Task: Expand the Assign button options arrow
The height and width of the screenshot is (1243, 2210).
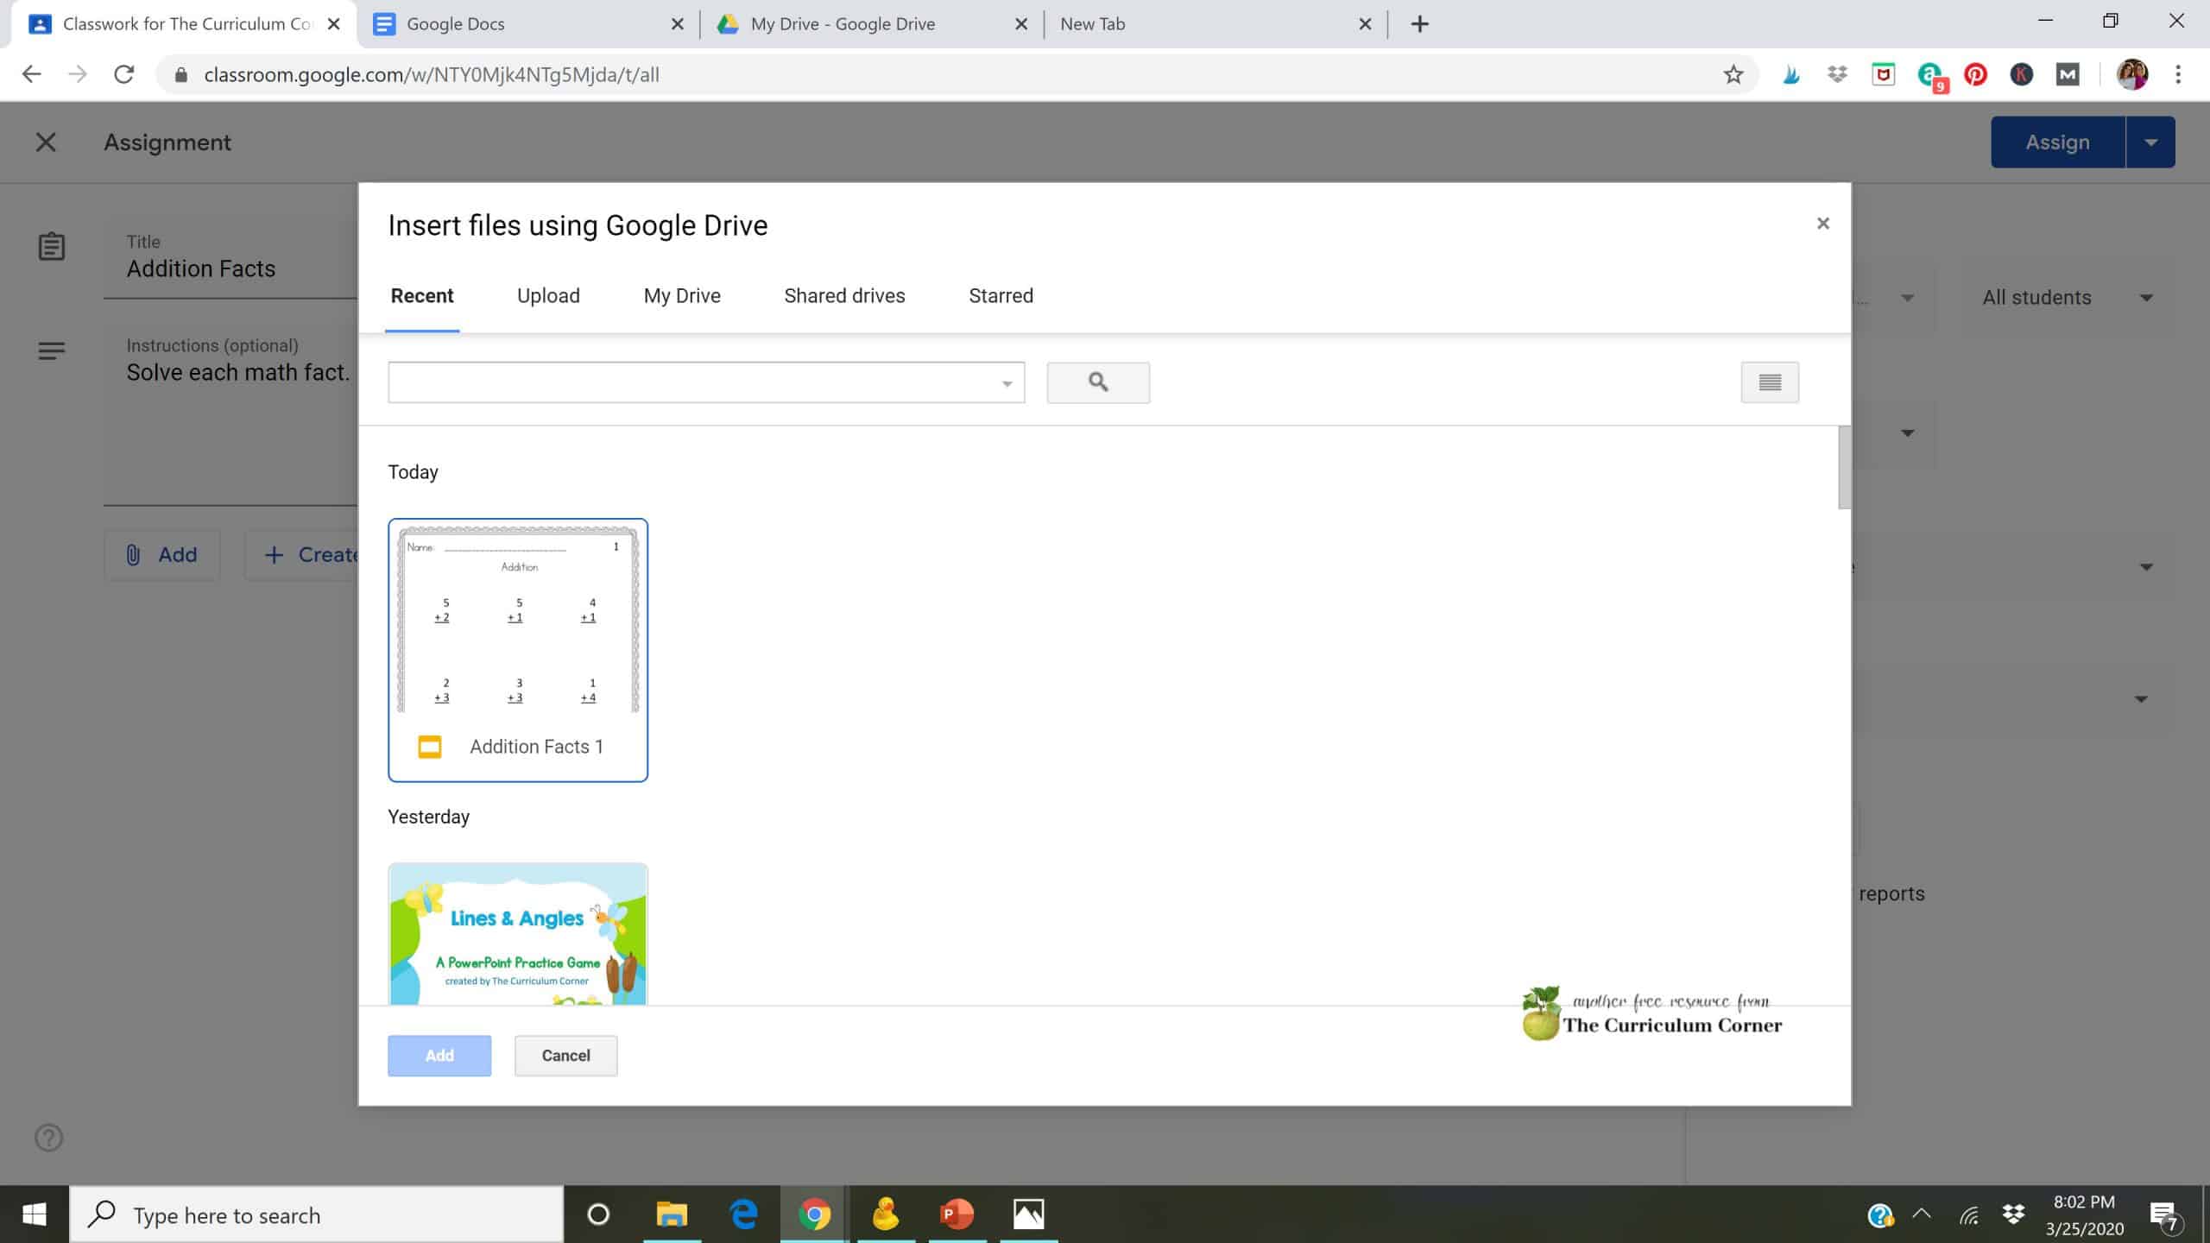Action: click(2150, 142)
